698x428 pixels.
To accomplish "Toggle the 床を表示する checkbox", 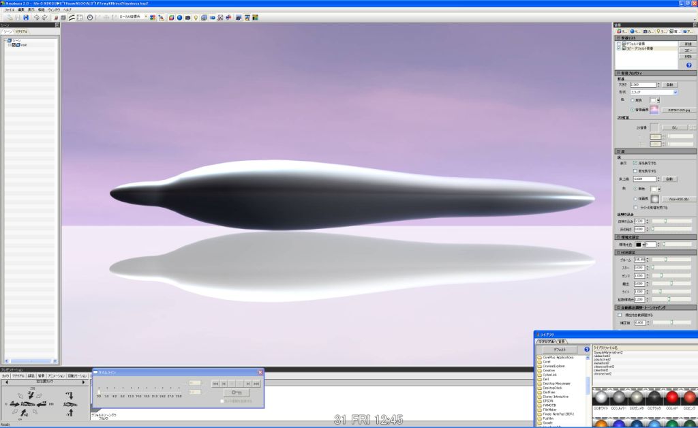I will [x=635, y=163].
